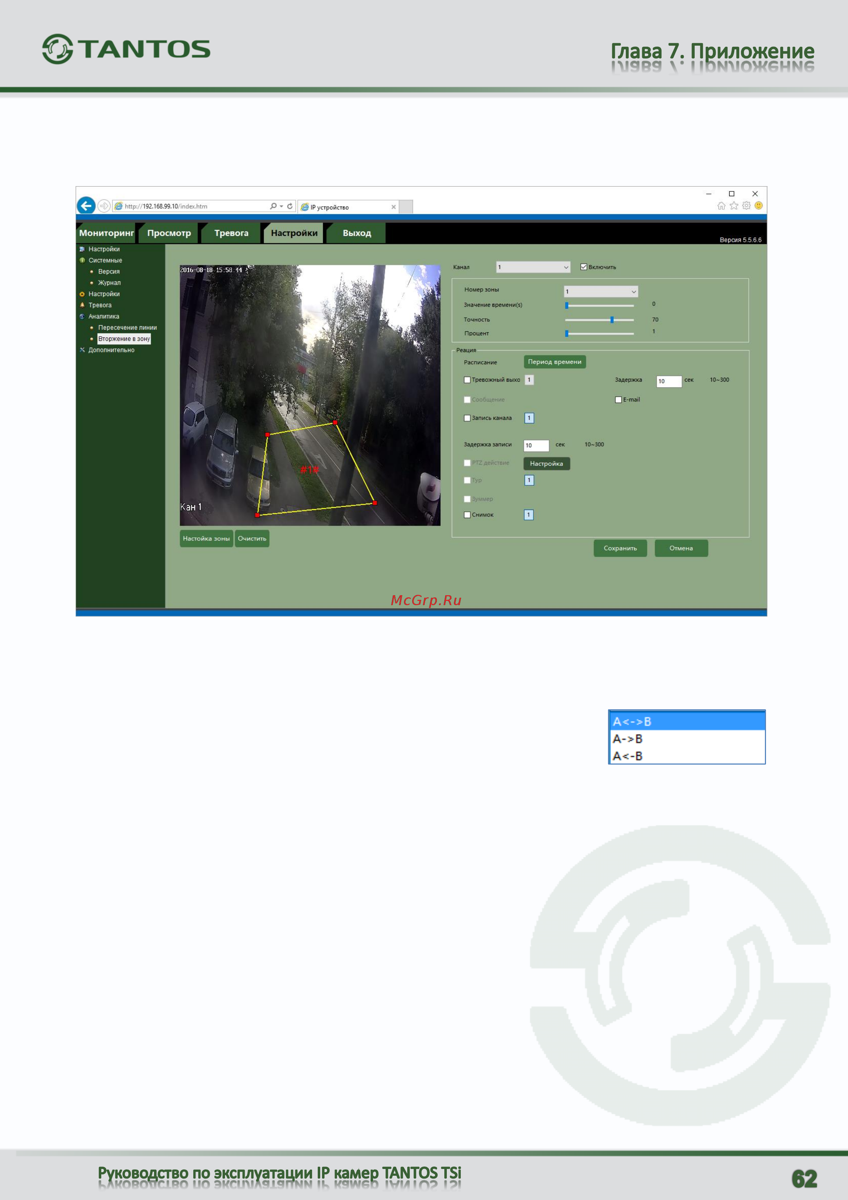Screen dimensions: 848x1200
Task: Open a new browser tab
Action: coord(406,207)
